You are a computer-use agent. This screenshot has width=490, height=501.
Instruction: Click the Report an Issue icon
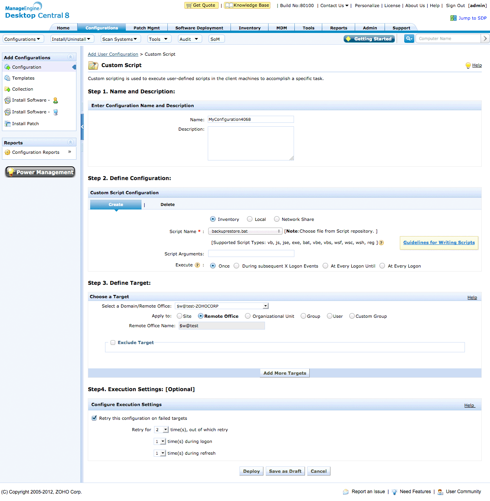[x=346, y=492]
